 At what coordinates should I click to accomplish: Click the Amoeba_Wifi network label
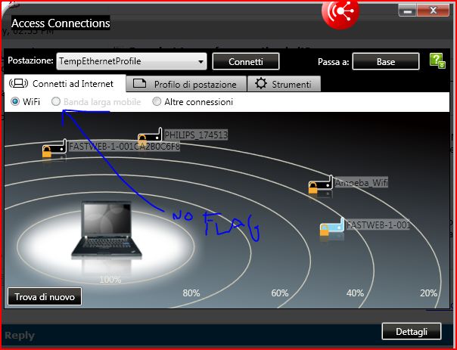click(362, 183)
